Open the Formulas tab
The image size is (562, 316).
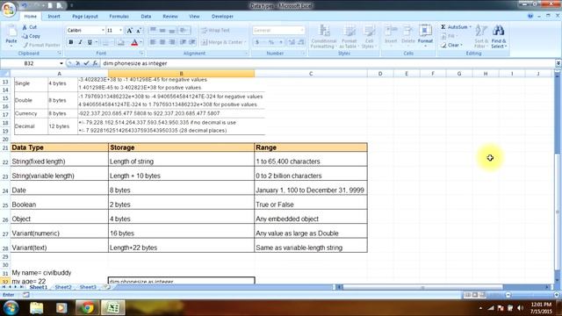(x=119, y=17)
